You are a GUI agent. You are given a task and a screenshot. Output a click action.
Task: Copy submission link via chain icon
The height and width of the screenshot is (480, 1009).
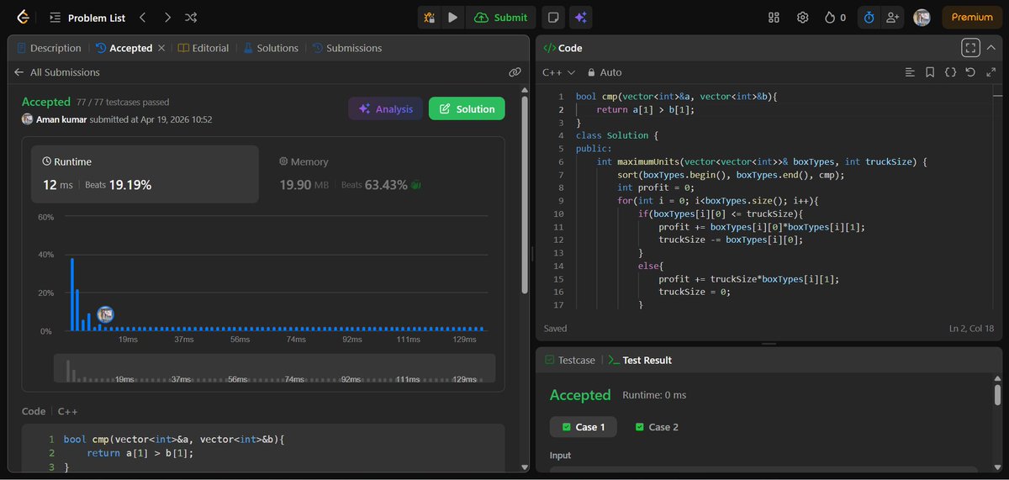click(x=515, y=72)
